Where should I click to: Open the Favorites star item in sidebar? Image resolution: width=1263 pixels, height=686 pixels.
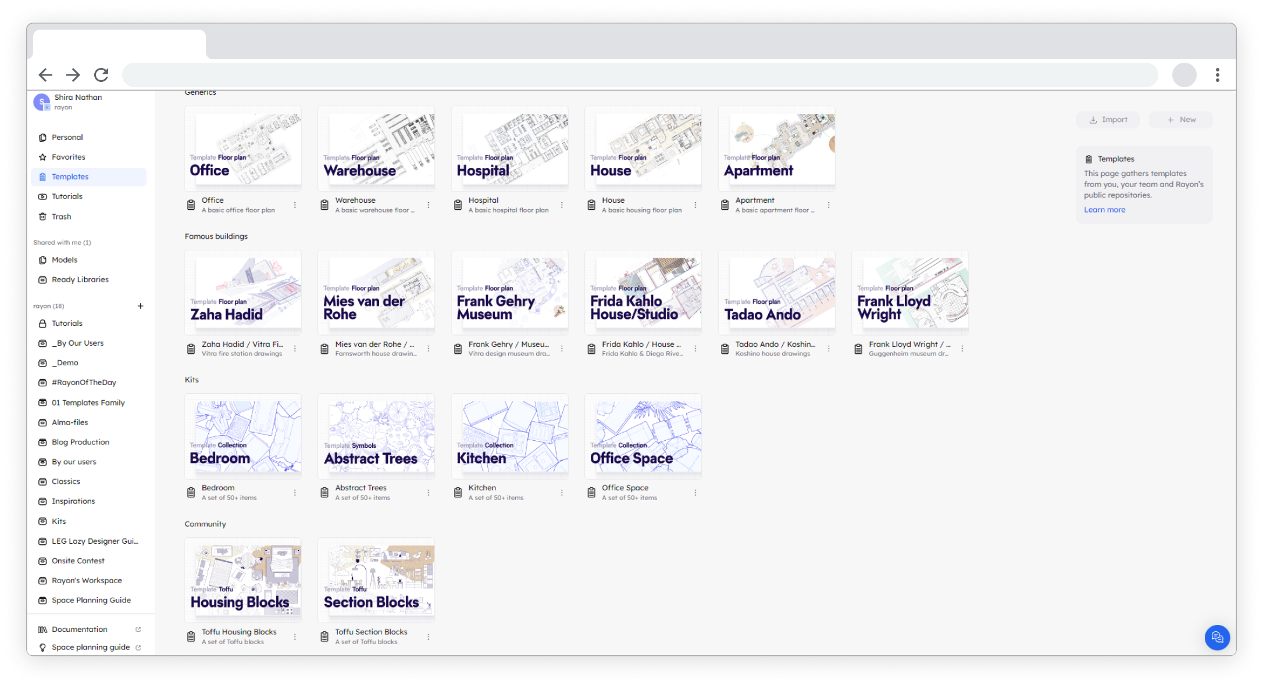point(68,157)
